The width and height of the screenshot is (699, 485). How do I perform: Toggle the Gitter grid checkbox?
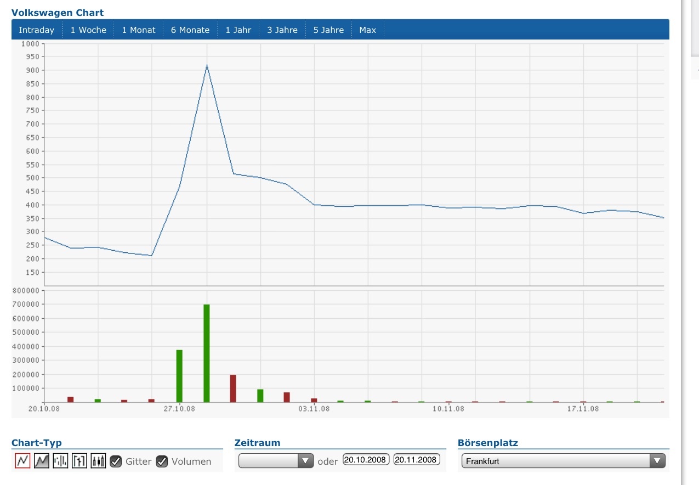tap(116, 461)
